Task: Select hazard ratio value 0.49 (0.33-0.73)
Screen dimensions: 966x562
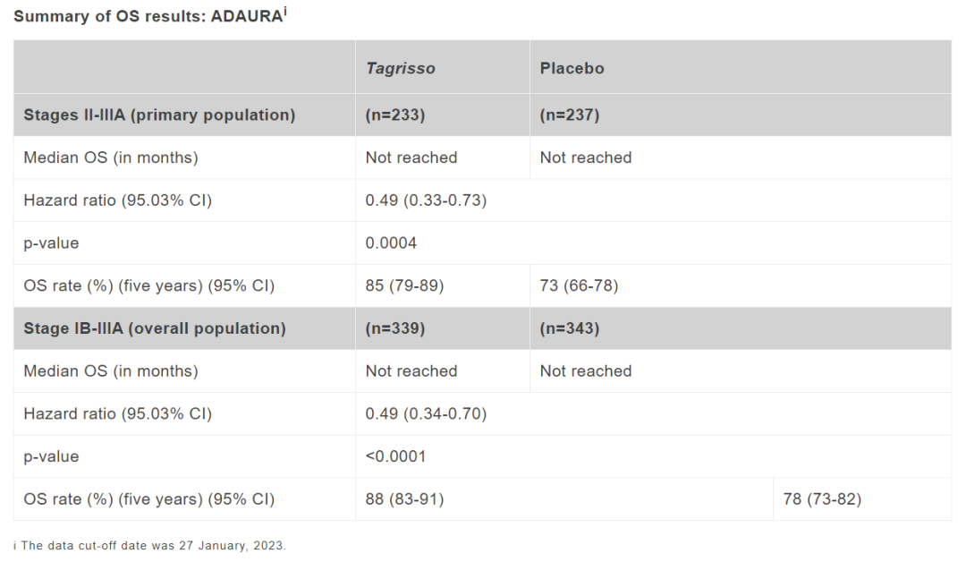Action: click(x=426, y=200)
